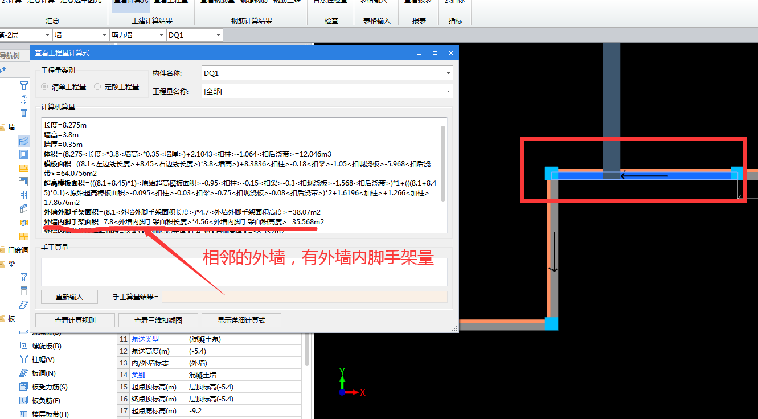758x419 pixels.
Task: Click the blue selected wall in drawing
Action: 644,176
